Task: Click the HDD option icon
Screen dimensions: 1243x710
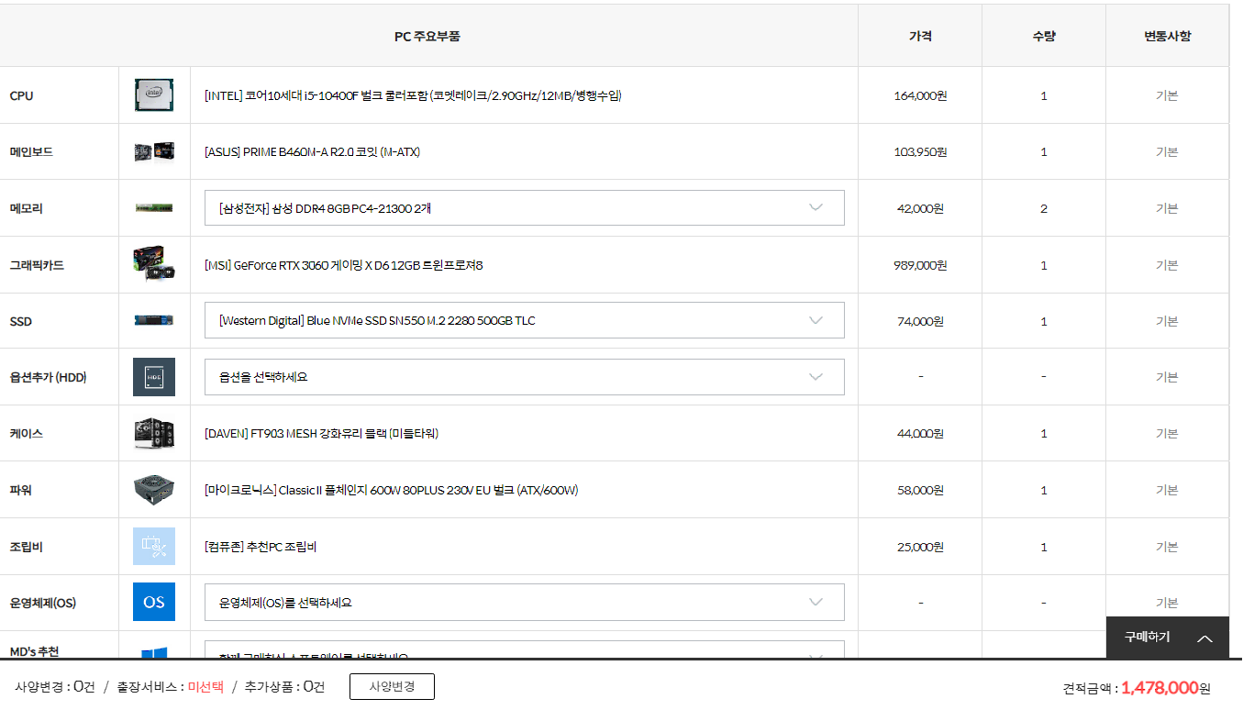Action: [154, 377]
